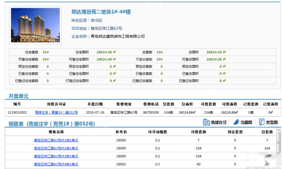Open the 鸟瞰图 link
The height and width of the screenshot is (169, 282).
click(246, 122)
